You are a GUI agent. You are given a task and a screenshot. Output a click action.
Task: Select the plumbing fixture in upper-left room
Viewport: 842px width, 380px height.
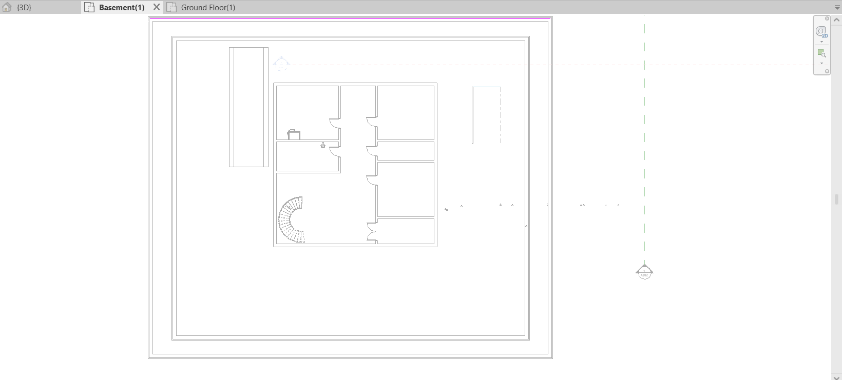tap(294, 134)
